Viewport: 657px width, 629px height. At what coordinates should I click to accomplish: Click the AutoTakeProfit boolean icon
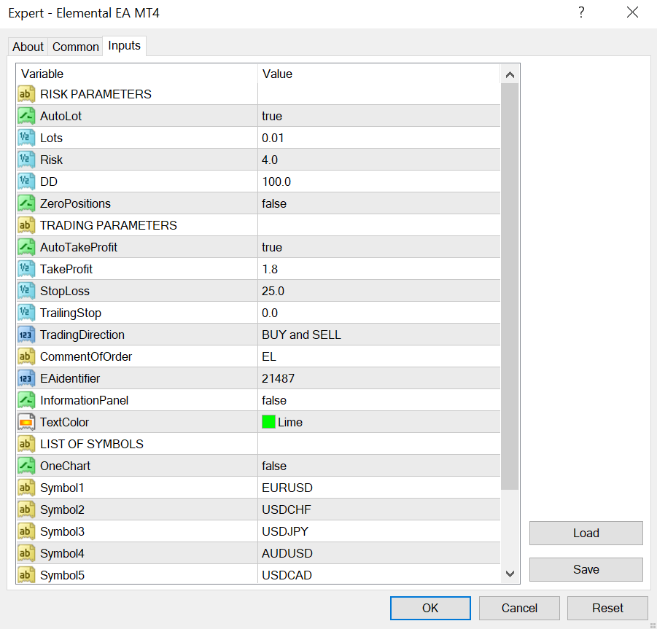[x=26, y=247]
